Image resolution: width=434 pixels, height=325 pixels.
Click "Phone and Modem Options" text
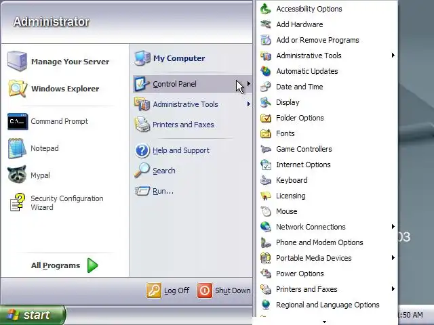pos(319,242)
